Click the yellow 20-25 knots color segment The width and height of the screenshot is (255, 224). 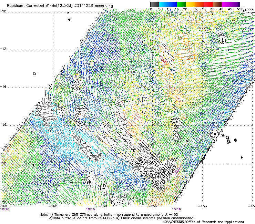tap(190, 4)
